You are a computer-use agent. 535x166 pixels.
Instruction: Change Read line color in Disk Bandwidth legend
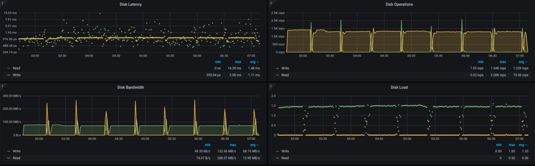point(9,158)
